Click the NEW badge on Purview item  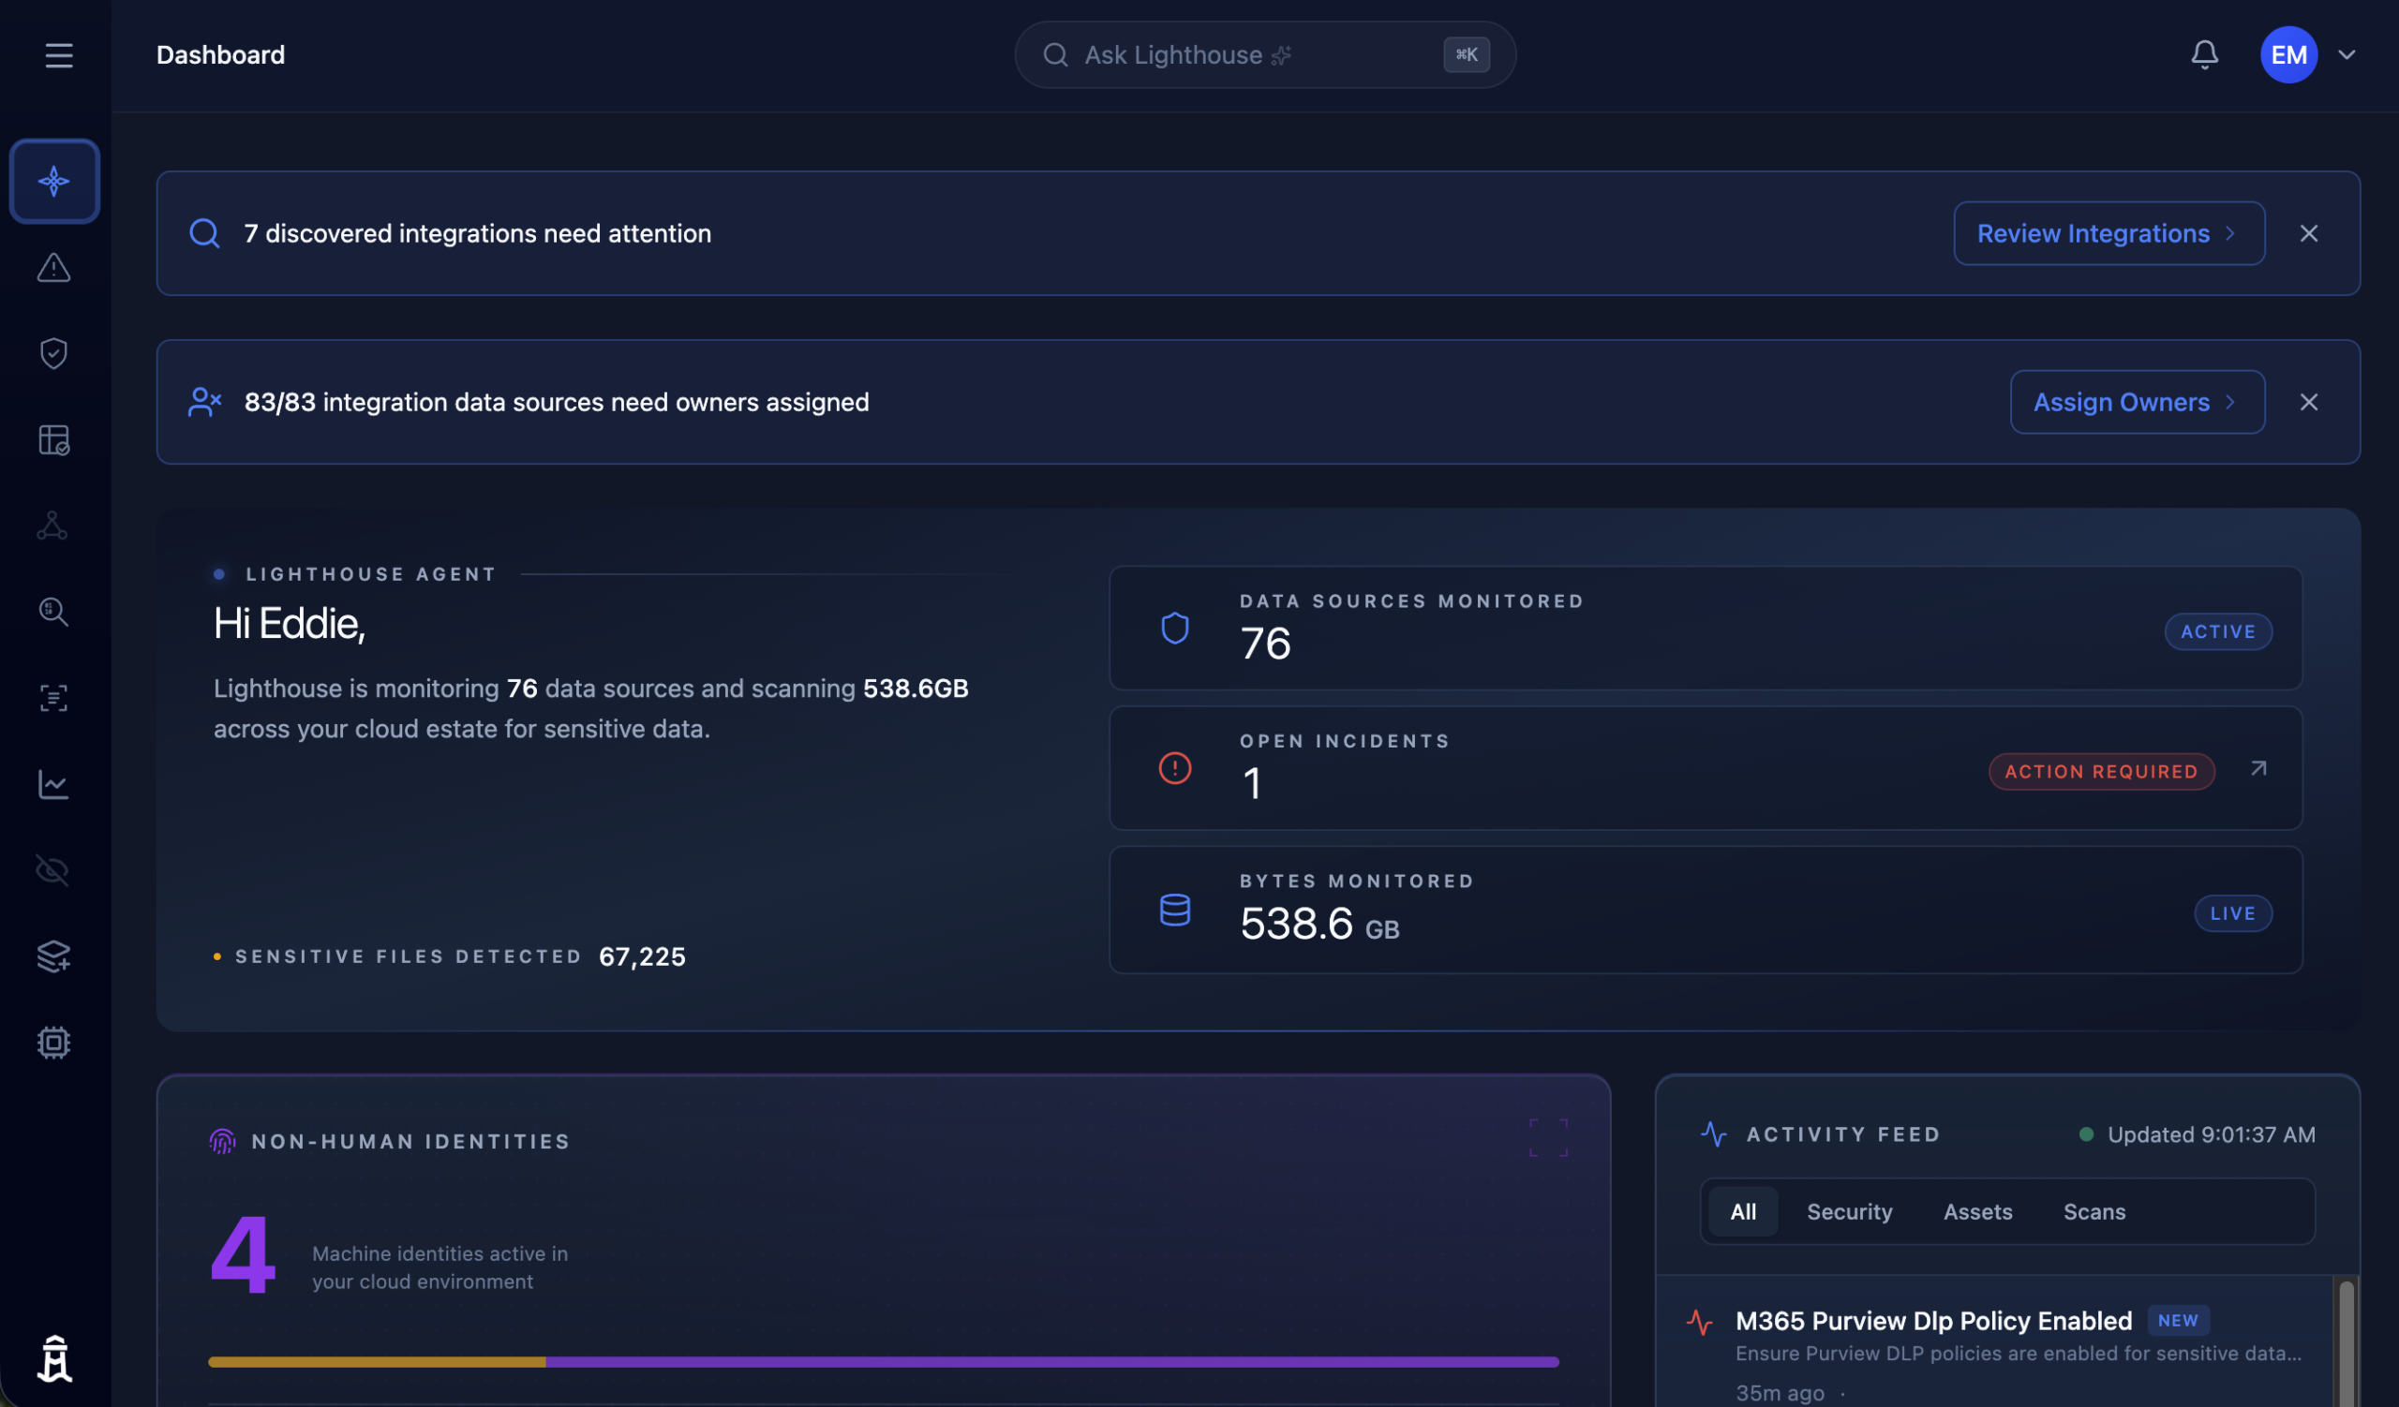click(2177, 1321)
